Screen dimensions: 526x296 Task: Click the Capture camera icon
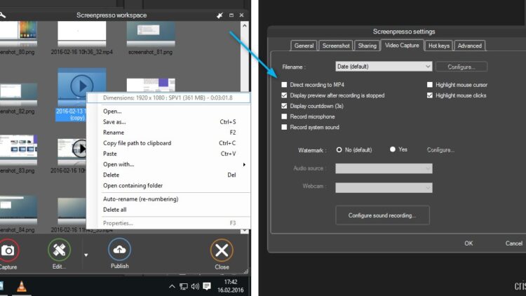coord(7,250)
